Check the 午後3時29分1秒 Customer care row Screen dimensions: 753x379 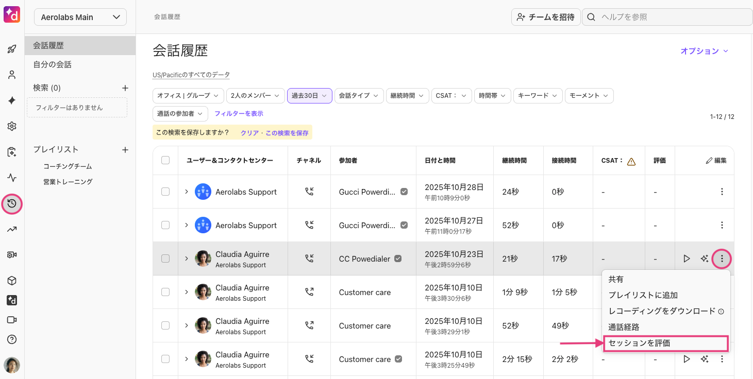click(x=165, y=325)
